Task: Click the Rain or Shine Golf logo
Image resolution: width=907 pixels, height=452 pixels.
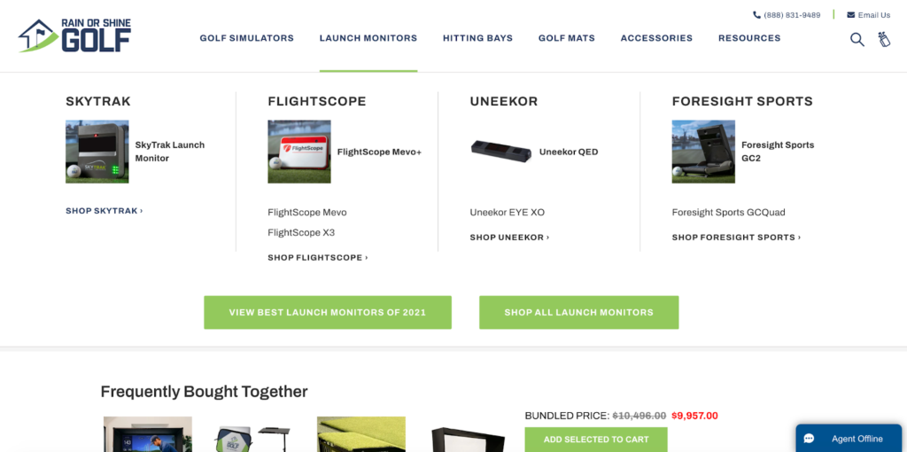Action: click(74, 35)
